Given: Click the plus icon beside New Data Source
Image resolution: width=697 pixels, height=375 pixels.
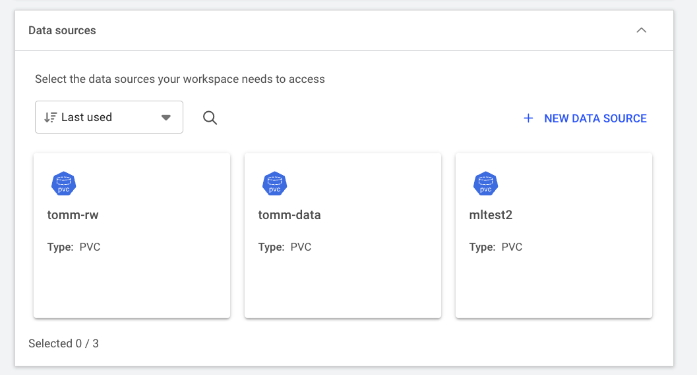Looking at the screenshot, I should 528,118.
